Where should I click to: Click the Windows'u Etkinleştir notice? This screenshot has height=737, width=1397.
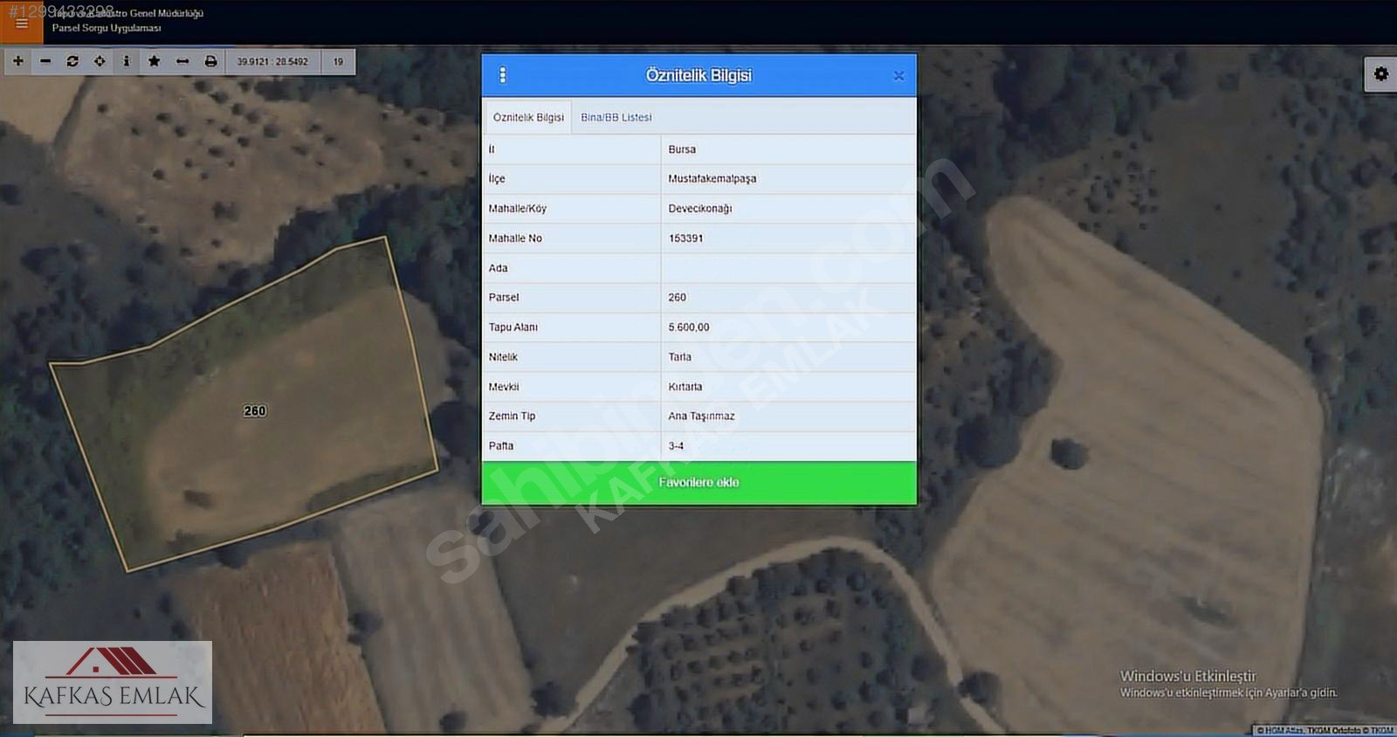pos(1228,683)
